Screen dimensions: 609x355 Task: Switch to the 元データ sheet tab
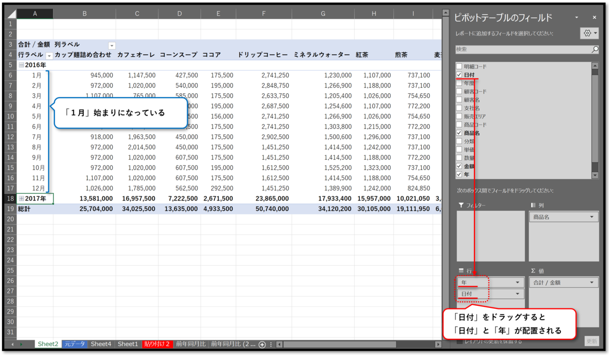pyautogui.click(x=75, y=344)
